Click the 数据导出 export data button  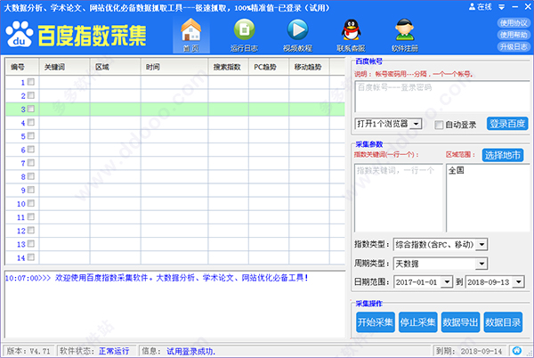(x=462, y=322)
